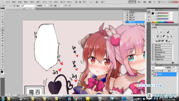Expand the 色阶 presets list

153,45
